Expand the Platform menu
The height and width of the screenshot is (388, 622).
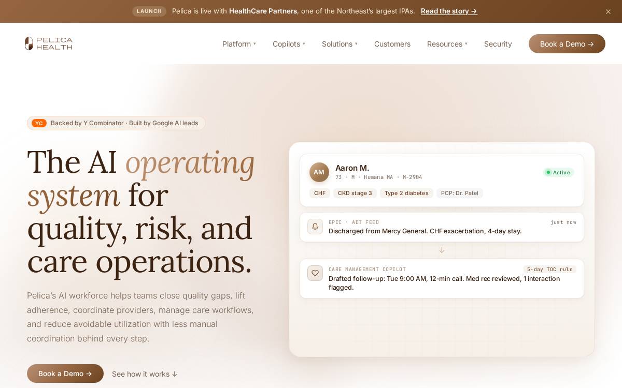coord(239,44)
